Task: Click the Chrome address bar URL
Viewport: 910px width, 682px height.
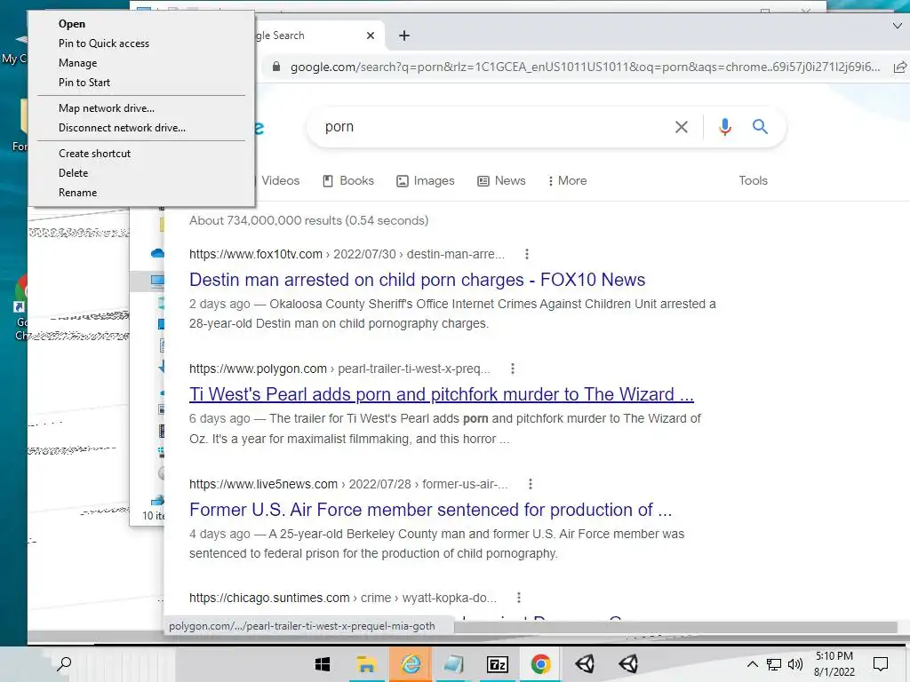Action: (x=585, y=67)
